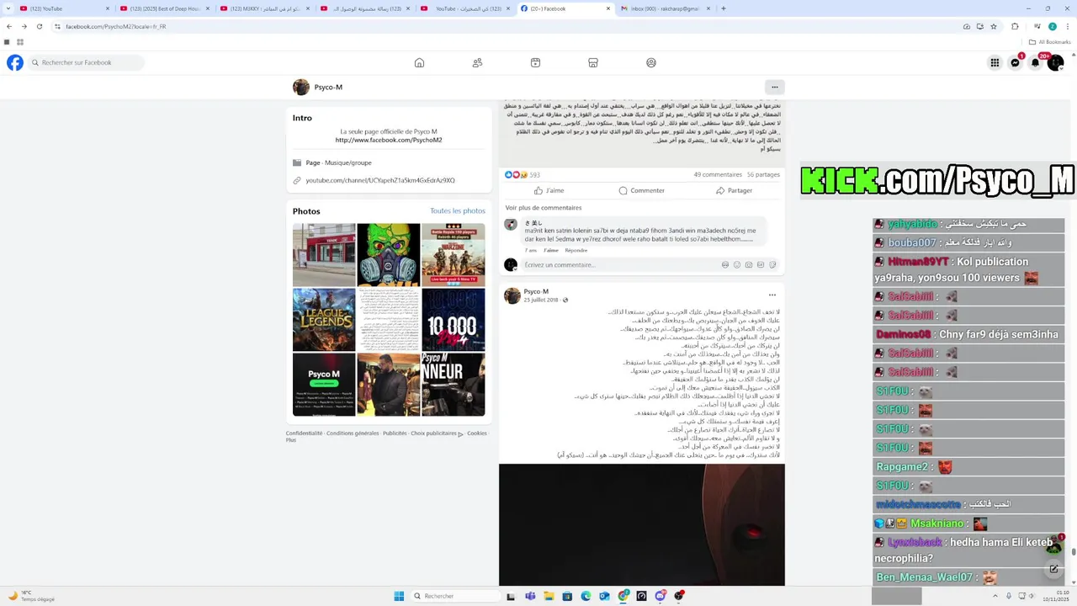Close the Facebook browser tab
Screen dimensions: 1077x606
pos(608,8)
